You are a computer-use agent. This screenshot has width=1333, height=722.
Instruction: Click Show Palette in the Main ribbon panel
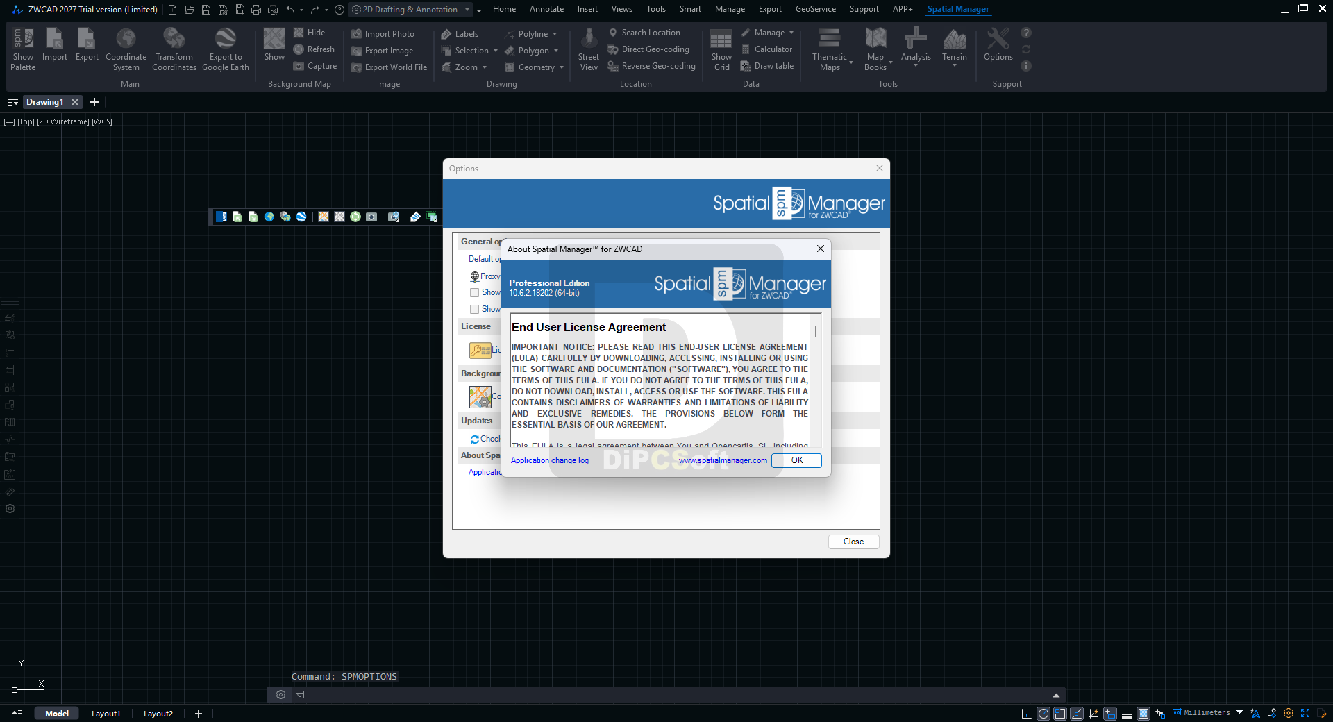tap(23, 49)
